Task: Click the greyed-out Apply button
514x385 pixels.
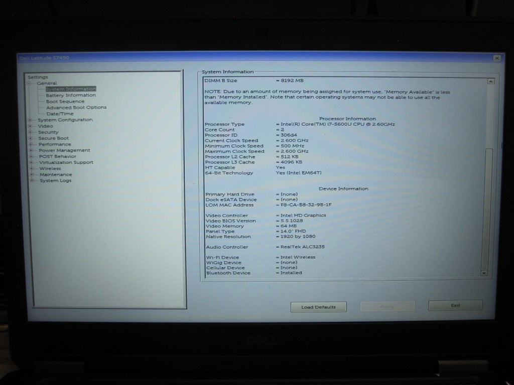Action: (388, 306)
